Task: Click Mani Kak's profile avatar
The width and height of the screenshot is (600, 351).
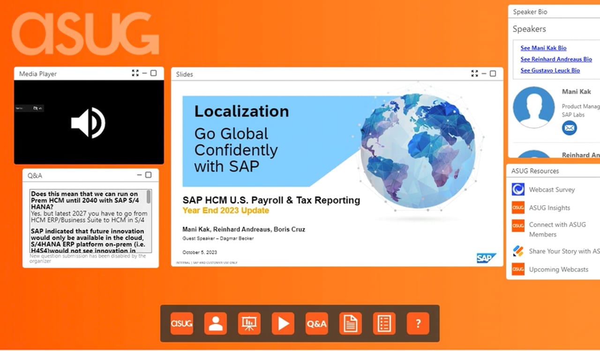Action: 534,107
